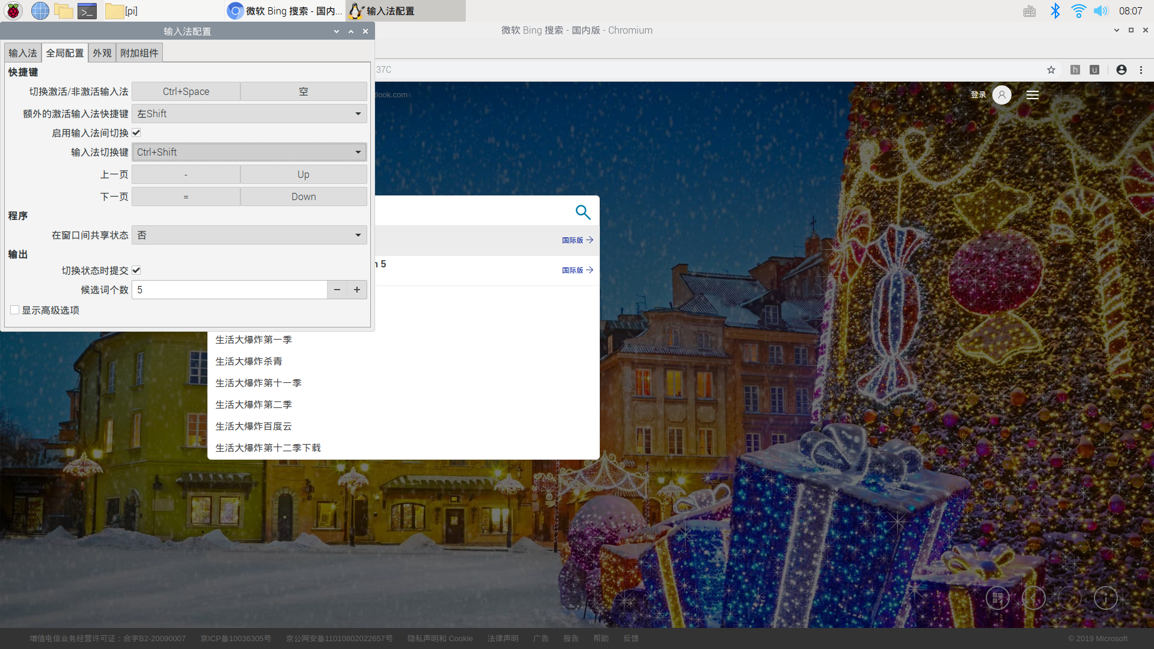
Task: Open the terminal from the taskbar
Action: 88,11
